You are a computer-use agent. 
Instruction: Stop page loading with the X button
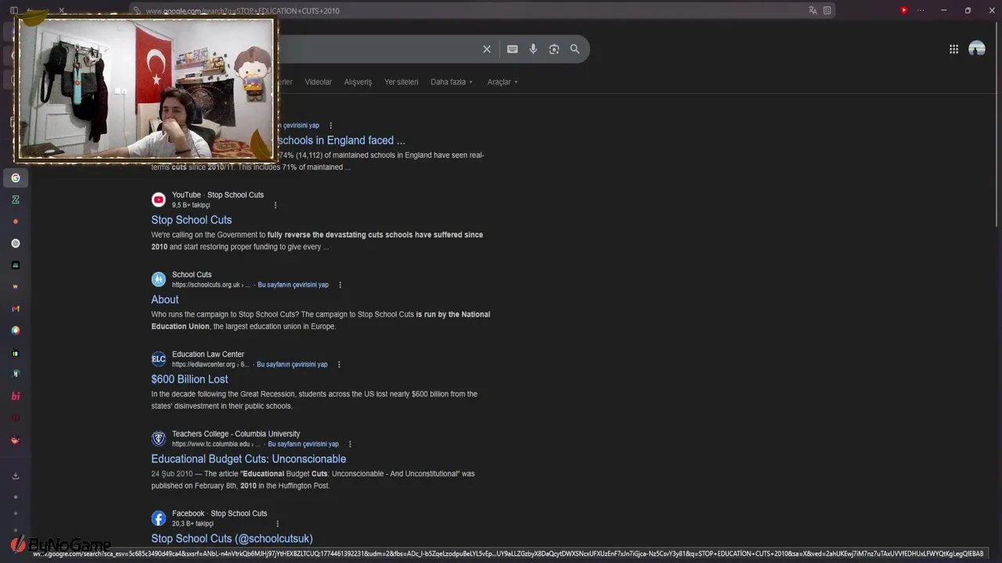pyautogui.click(x=61, y=10)
